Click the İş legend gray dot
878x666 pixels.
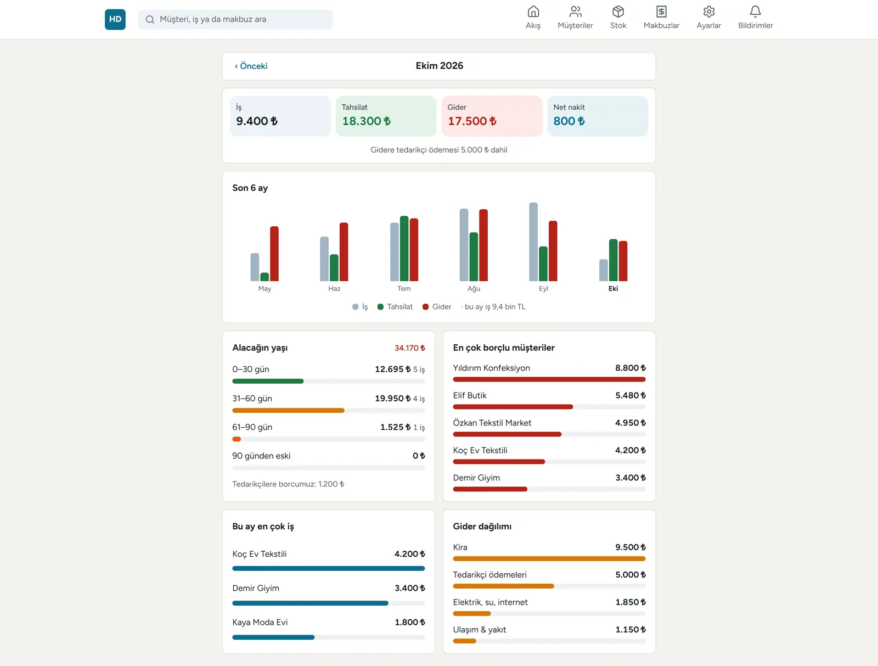355,307
